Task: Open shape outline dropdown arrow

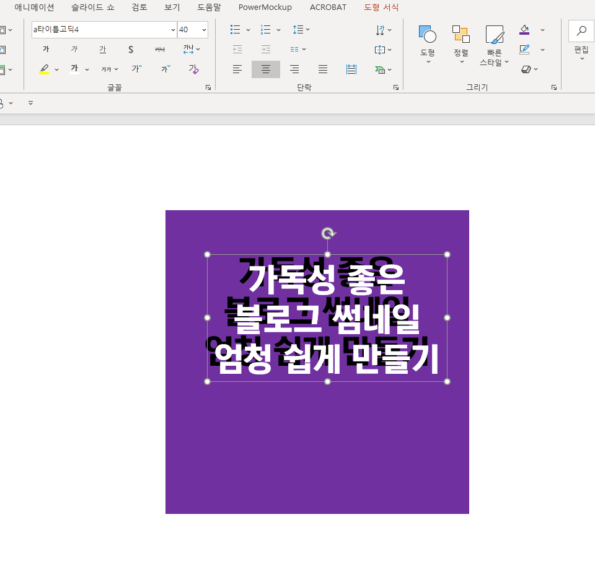Action: 543,50
